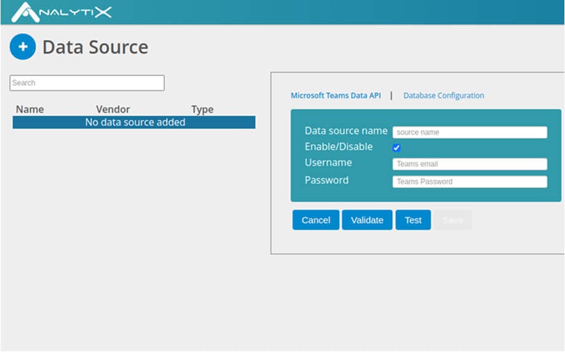Click the 'Enable/Disable' label
Viewport: 565px width, 353px height.
tap(339, 147)
